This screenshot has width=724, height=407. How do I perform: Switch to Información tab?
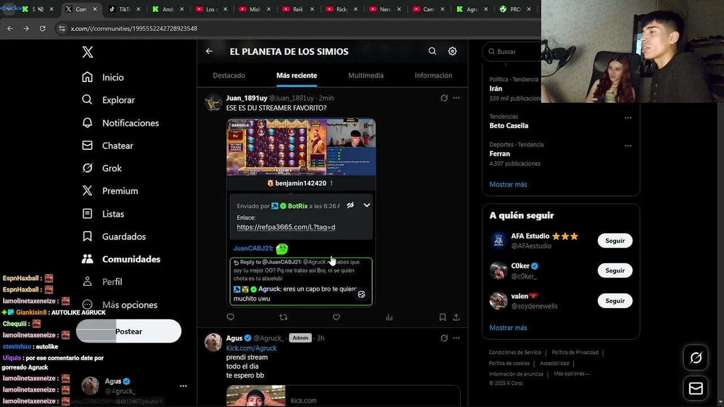coord(433,75)
